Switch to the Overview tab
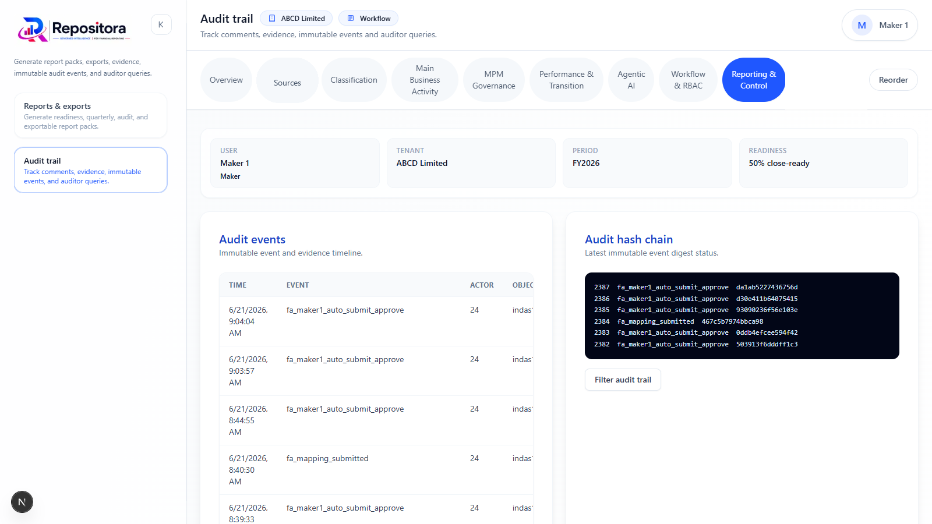 tap(226, 80)
